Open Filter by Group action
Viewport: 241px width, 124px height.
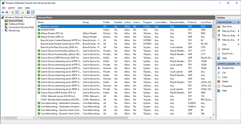click(x=229, y=40)
